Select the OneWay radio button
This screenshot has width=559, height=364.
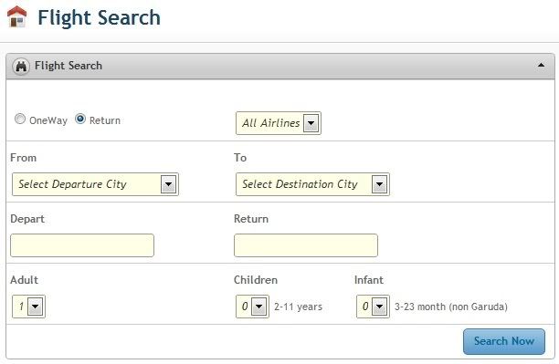click(20, 119)
